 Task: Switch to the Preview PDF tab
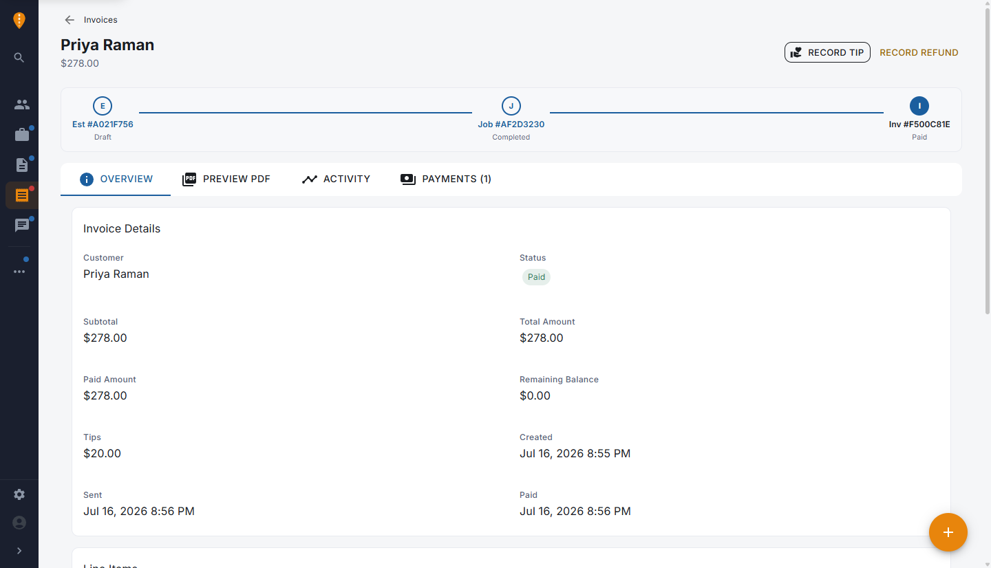(x=226, y=179)
